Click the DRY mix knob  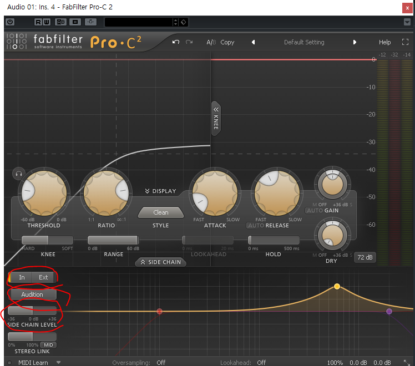(332, 235)
